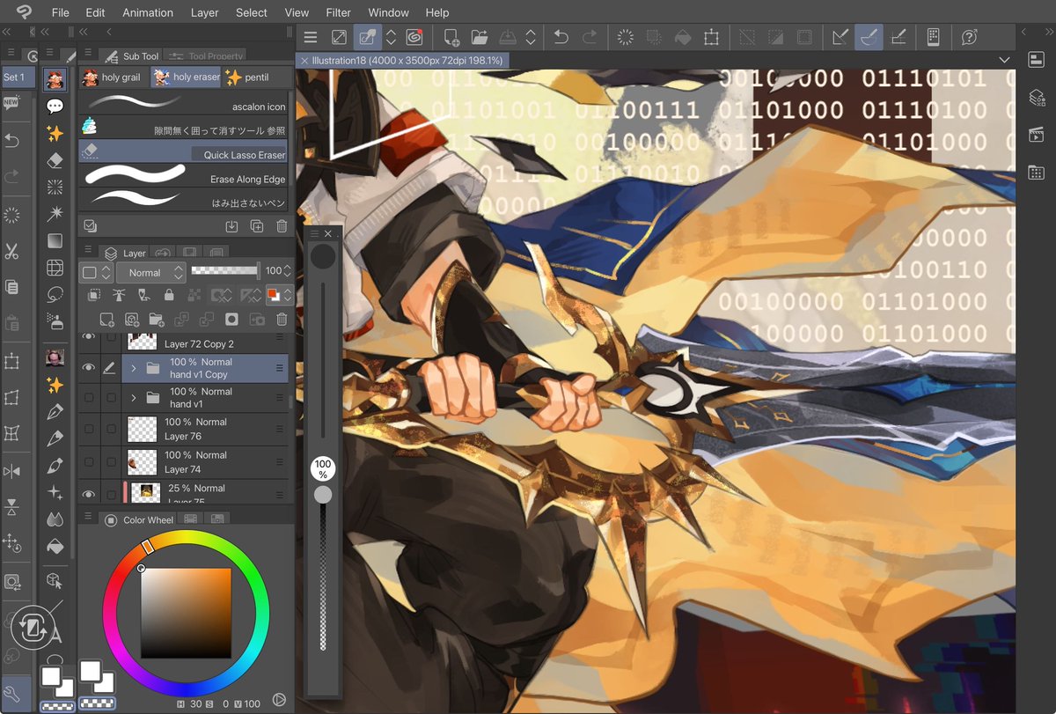Open the Window menu
Screen dimensions: 1056x714
(388, 12)
